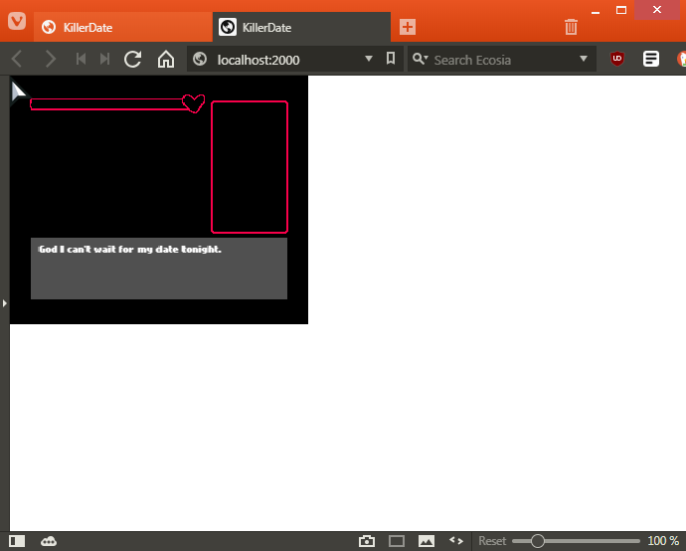686x551 pixels.
Task: Focus the Search Ecosia field
Action: coord(503,60)
